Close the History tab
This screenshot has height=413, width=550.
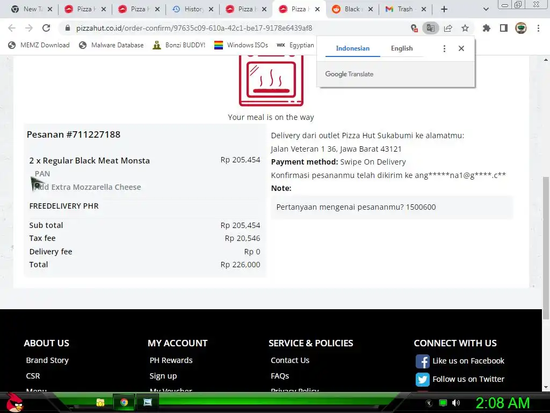[211, 9]
